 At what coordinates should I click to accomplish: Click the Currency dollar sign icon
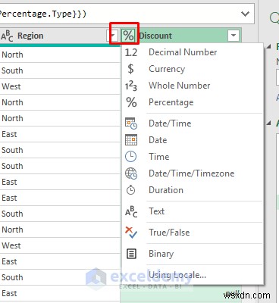pyautogui.click(x=130, y=69)
